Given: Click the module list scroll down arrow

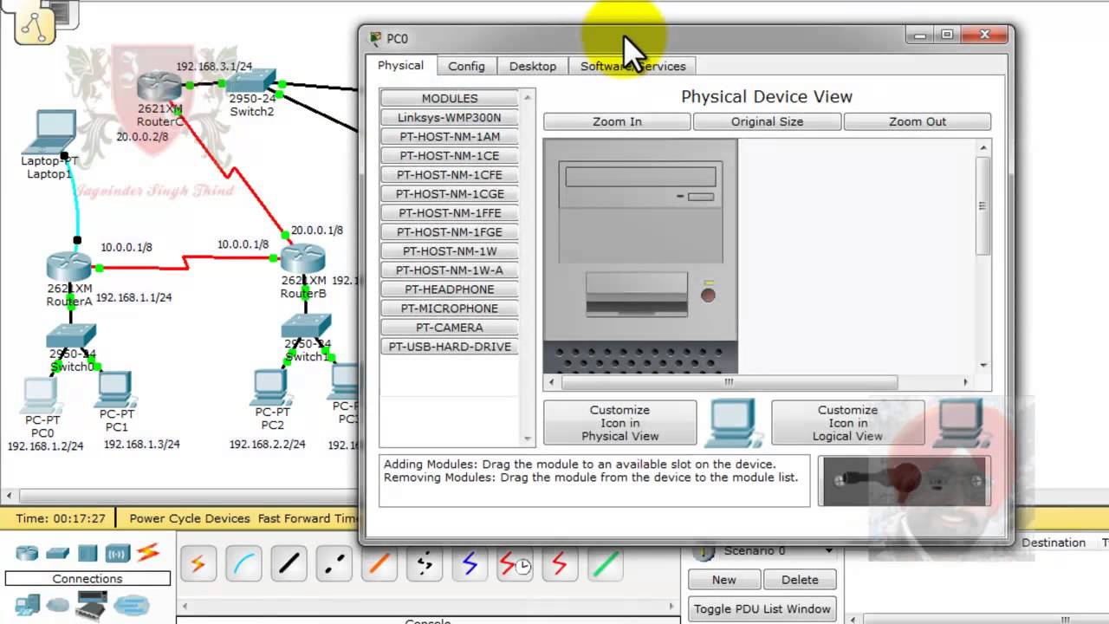Looking at the screenshot, I should [x=529, y=439].
